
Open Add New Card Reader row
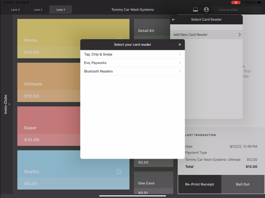coord(206,34)
